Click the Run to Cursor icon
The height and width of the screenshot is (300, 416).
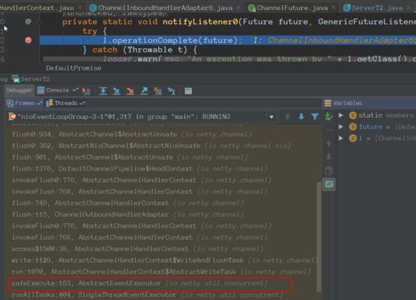click(x=172, y=91)
